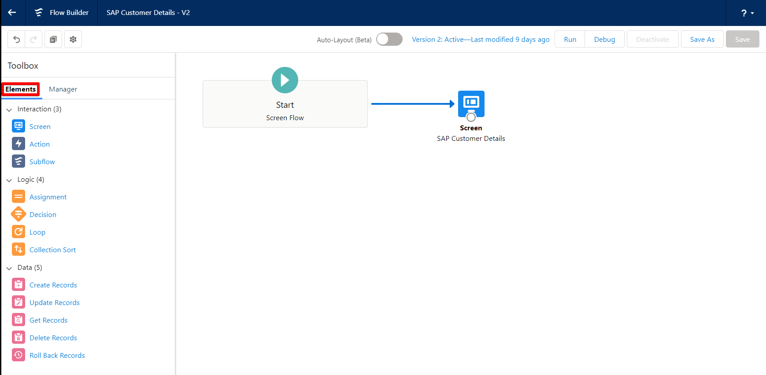Open flow settings gear icon
This screenshot has width=766, height=375.
click(73, 40)
